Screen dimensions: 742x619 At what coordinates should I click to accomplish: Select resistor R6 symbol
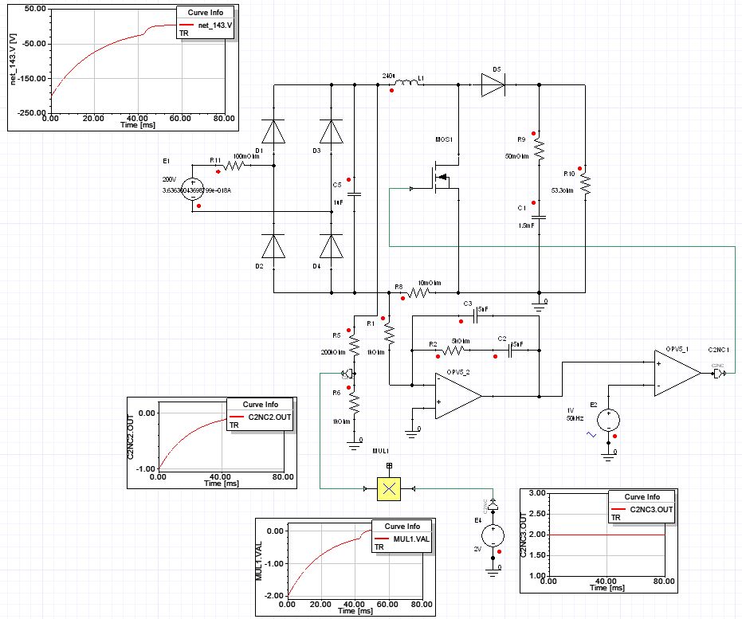355,404
